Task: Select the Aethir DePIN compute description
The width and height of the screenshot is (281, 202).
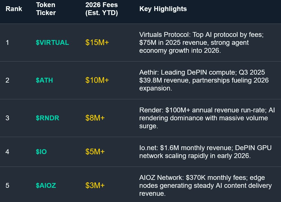Action: tap(204, 80)
